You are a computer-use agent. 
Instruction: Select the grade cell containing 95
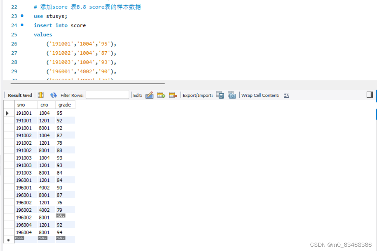60,113
